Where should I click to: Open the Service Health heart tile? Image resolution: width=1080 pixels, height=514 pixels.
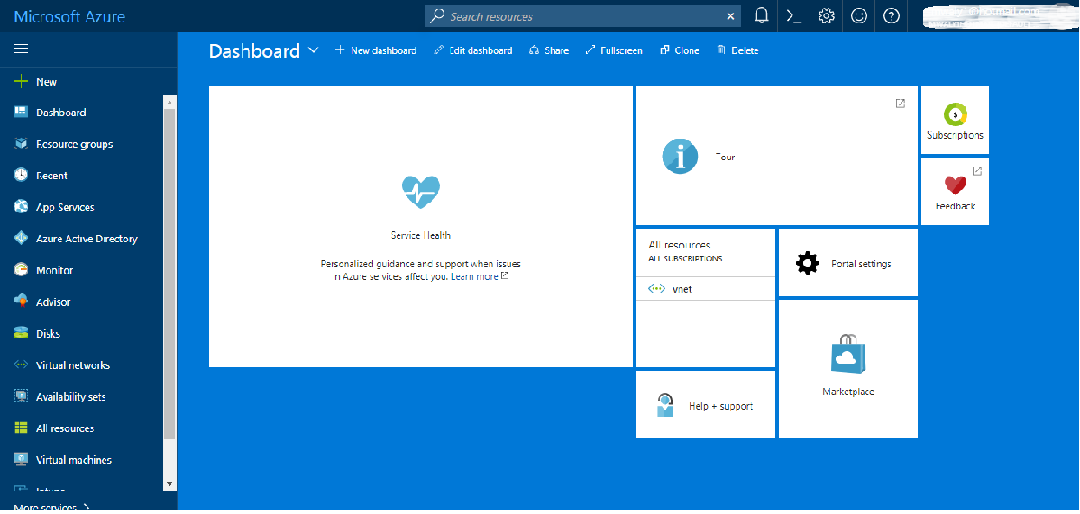pos(421,227)
